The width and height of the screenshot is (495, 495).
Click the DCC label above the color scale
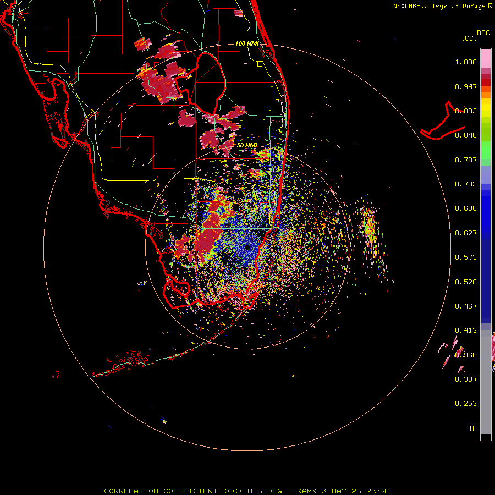pos(483,33)
